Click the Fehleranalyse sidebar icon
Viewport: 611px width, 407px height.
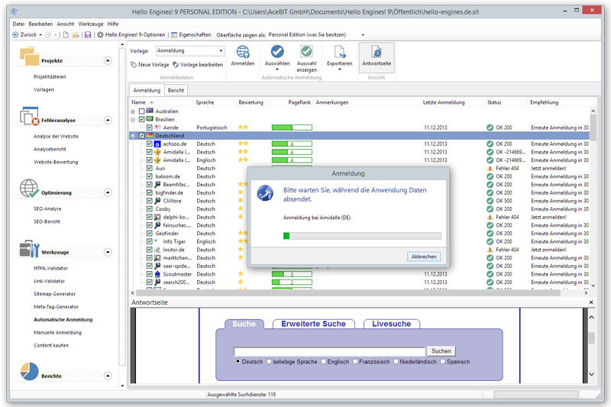[30, 115]
